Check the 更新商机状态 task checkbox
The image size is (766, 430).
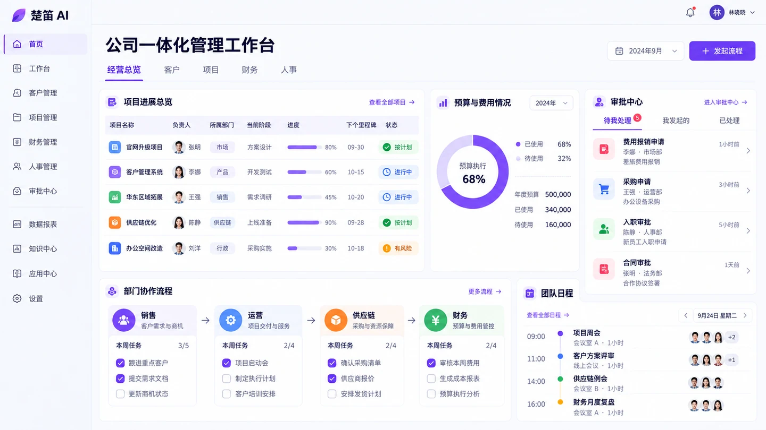pos(120,394)
